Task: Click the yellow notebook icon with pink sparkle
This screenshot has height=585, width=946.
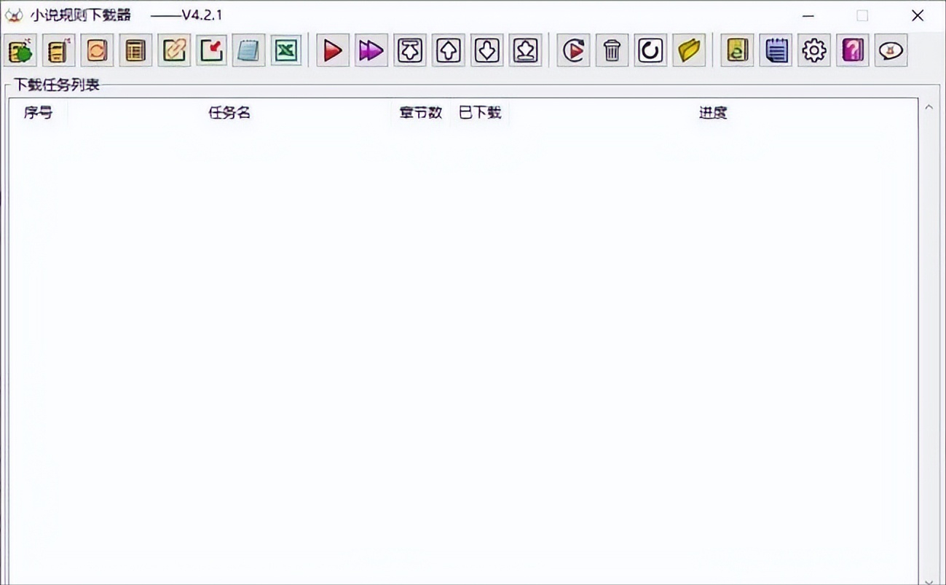Action: 59,50
